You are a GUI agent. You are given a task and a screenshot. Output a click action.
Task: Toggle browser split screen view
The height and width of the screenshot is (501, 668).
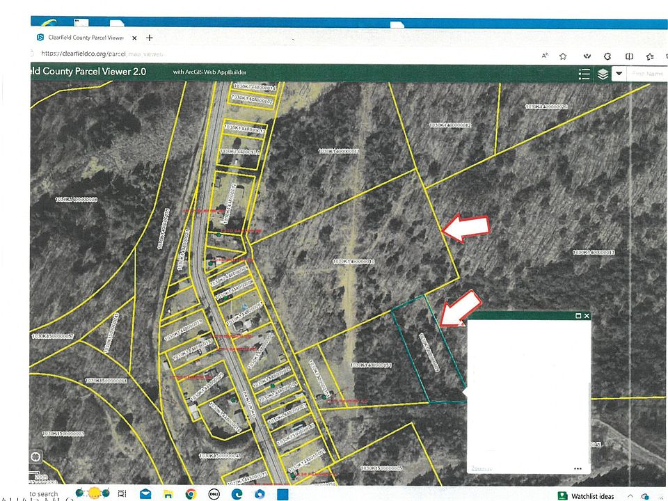point(629,56)
